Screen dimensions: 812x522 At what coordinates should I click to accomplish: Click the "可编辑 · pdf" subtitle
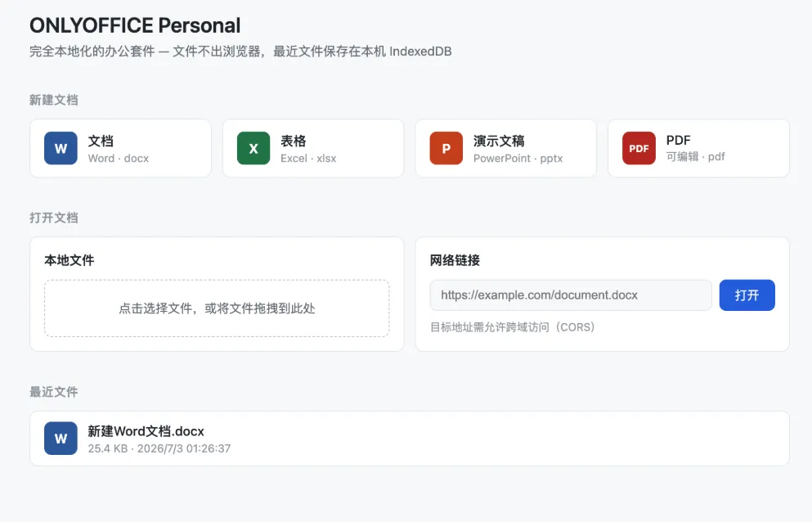click(696, 156)
